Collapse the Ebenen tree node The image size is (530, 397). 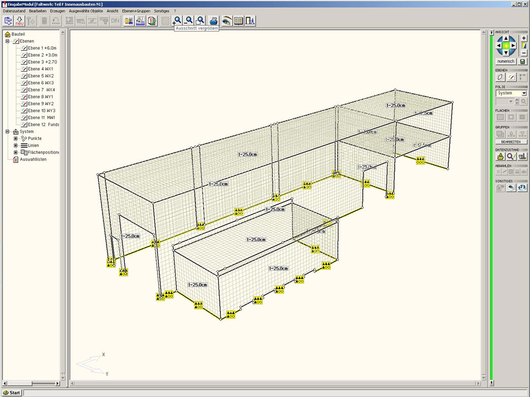tap(8, 41)
